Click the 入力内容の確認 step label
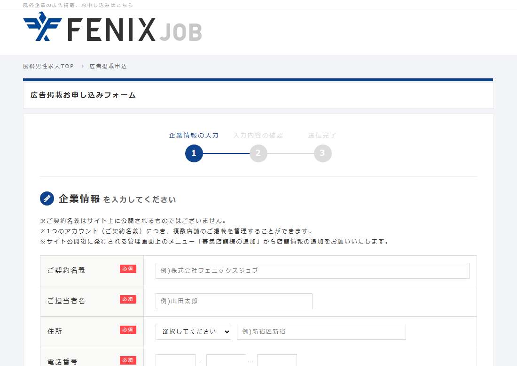 pyautogui.click(x=258, y=135)
